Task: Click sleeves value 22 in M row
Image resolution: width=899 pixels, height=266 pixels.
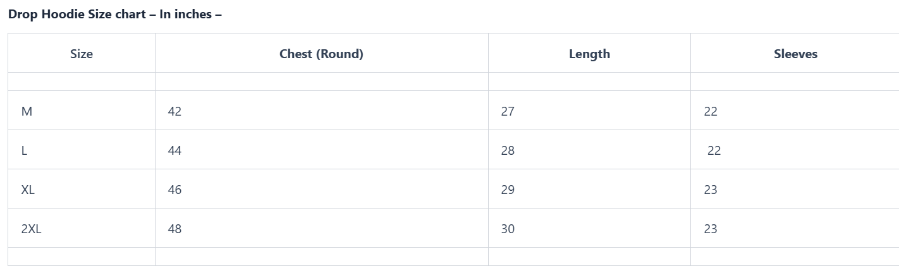Action: click(711, 111)
